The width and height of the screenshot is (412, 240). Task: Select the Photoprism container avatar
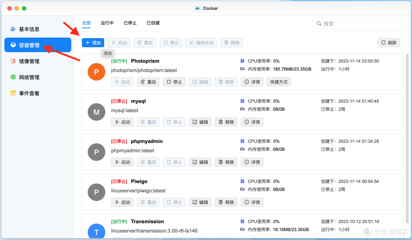(97, 72)
